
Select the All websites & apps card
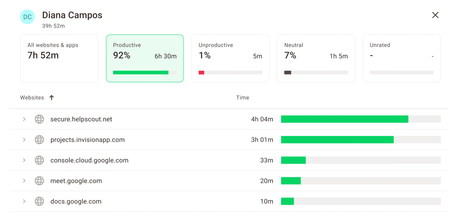point(59,58)
